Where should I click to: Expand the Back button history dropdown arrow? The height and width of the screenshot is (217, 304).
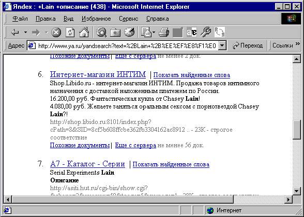click(26, 32)
